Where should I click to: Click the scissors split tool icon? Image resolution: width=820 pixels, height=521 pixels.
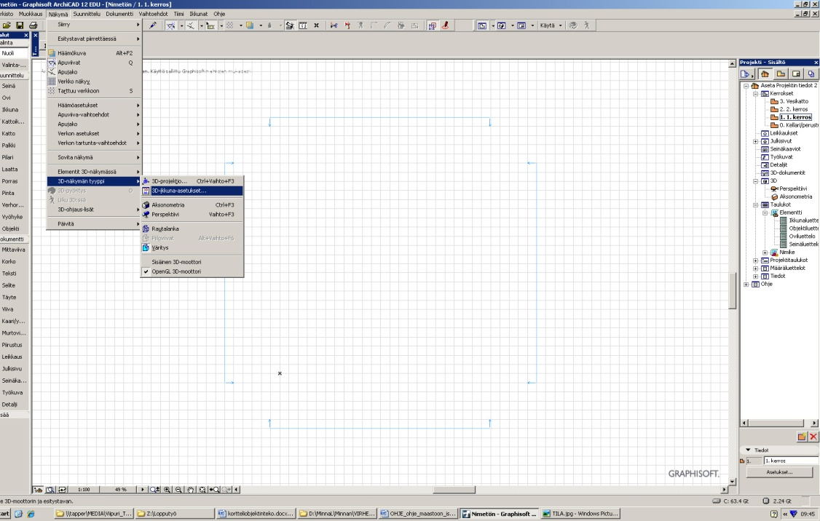(x=334, y=25)
